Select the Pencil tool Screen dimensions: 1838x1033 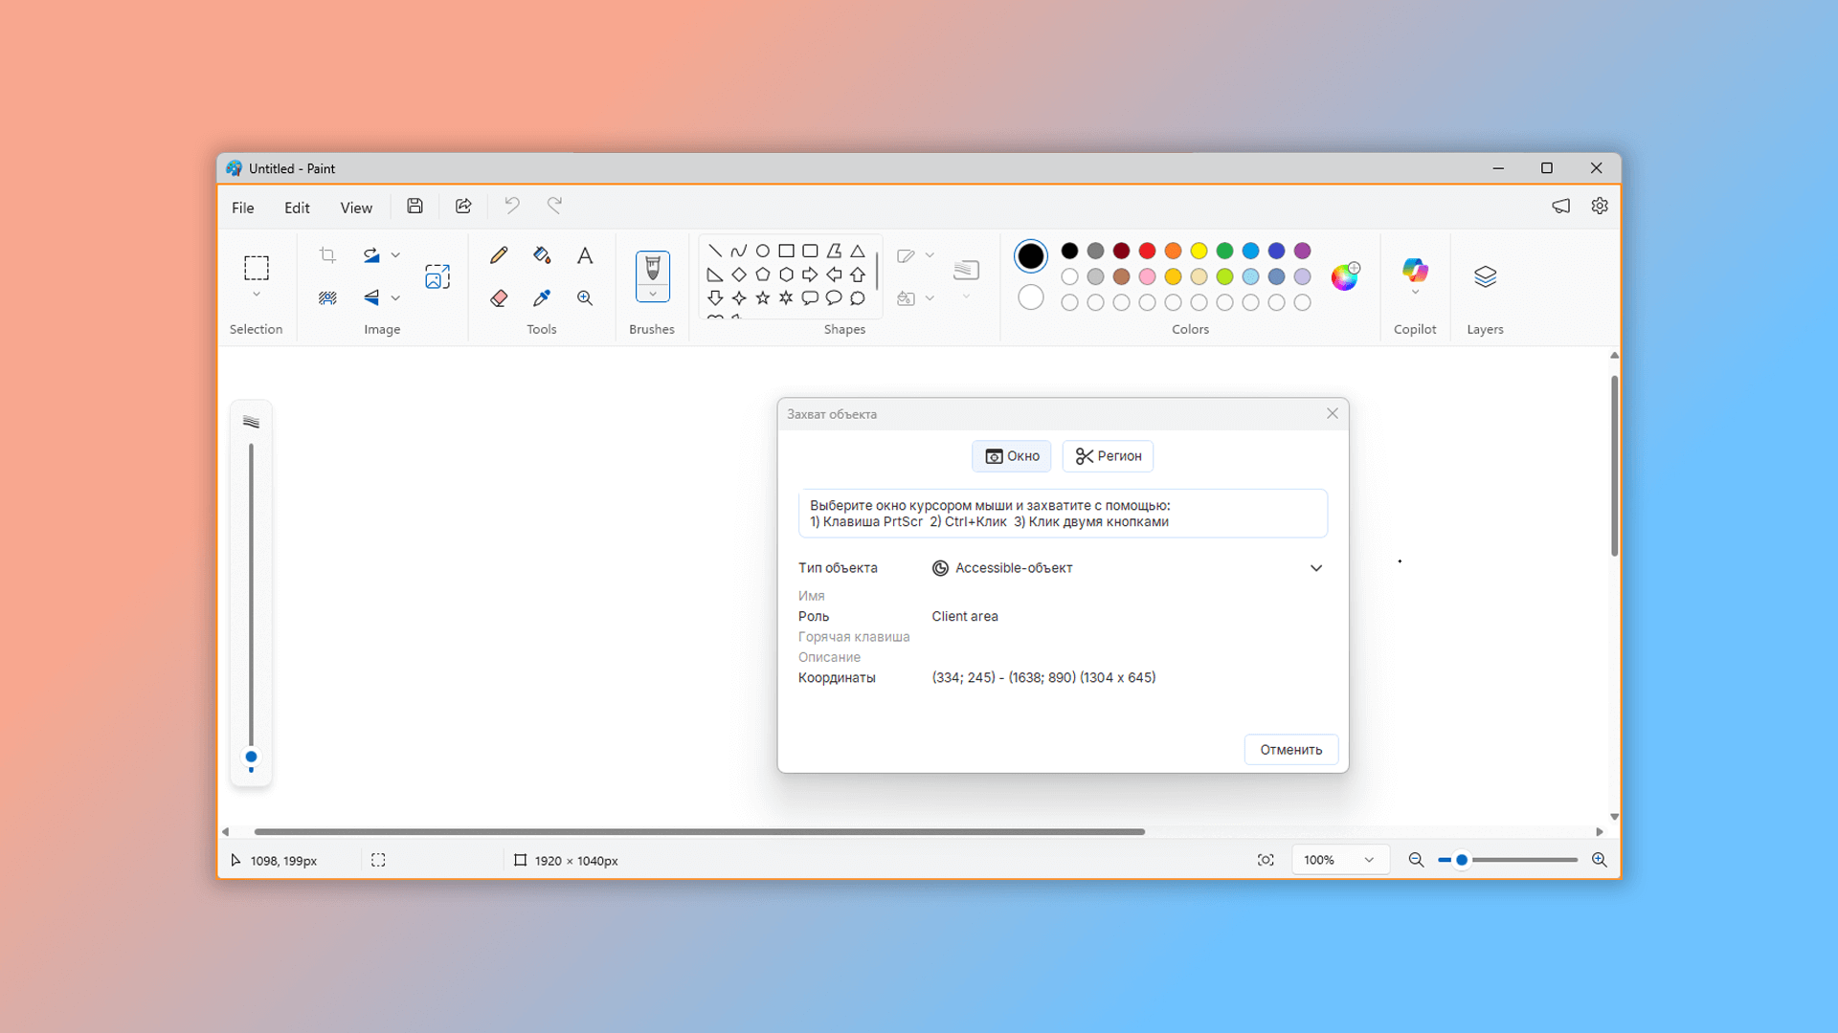(499, 255)
